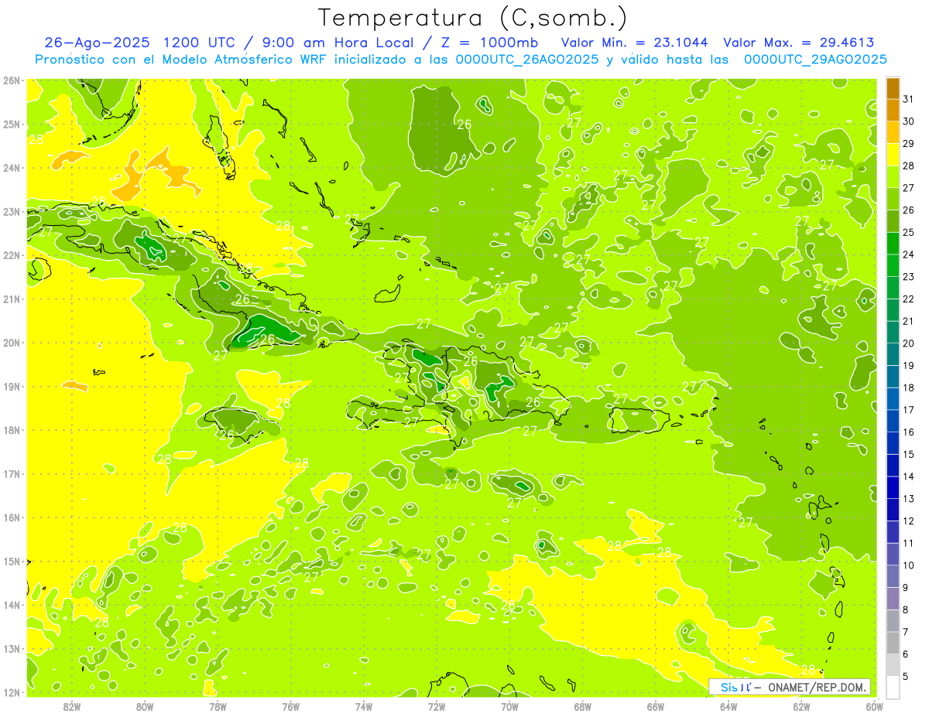This screenshot has height=717, width=929.
Task: Click the colorbar scale number 29
Action: pos(908,144)
